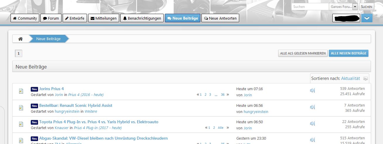Image resolution: width=383 pixels, height=144 pixels.
Task: Expand the blue user menu chevron button
Action: pos(367,18)
